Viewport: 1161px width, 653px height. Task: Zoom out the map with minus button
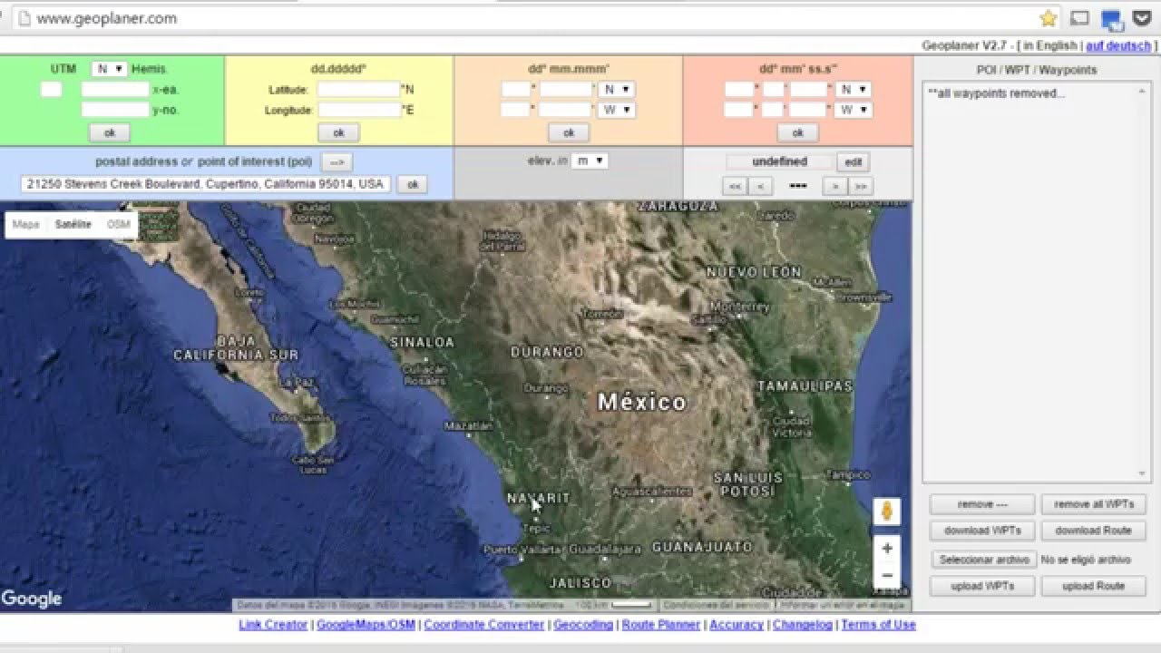(x=887, y=575)
